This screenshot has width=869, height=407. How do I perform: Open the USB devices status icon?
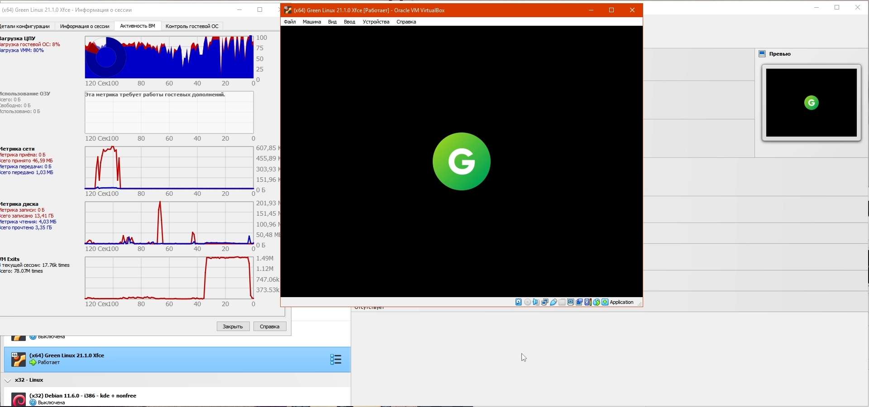(554, 303)
